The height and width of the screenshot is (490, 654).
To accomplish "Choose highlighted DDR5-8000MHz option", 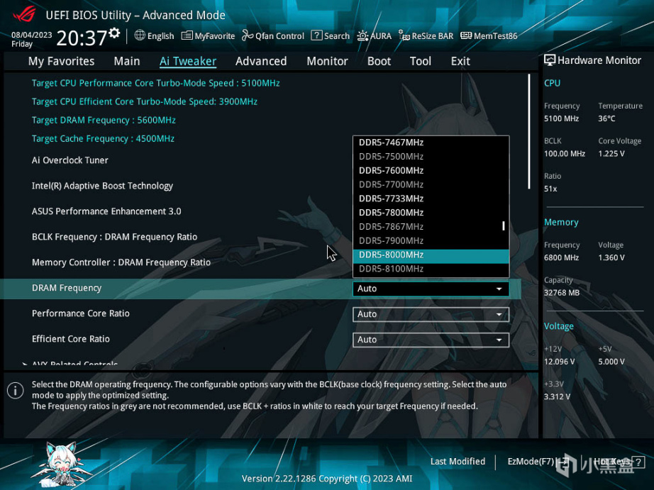I will tap(431, 257).
